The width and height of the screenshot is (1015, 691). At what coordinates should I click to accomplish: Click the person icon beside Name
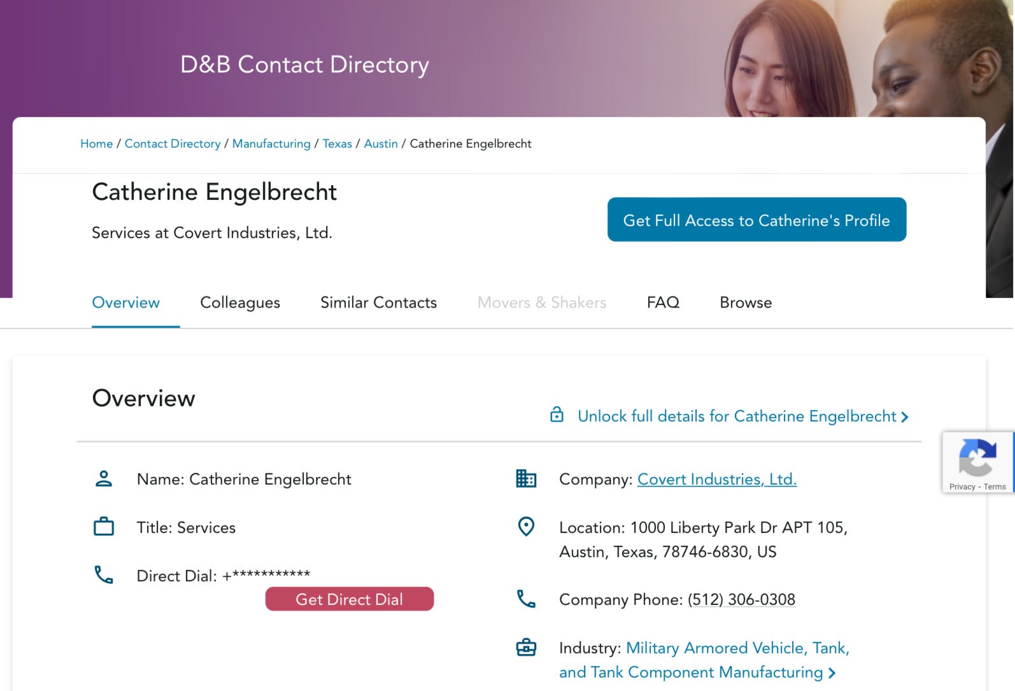(104, 478)
